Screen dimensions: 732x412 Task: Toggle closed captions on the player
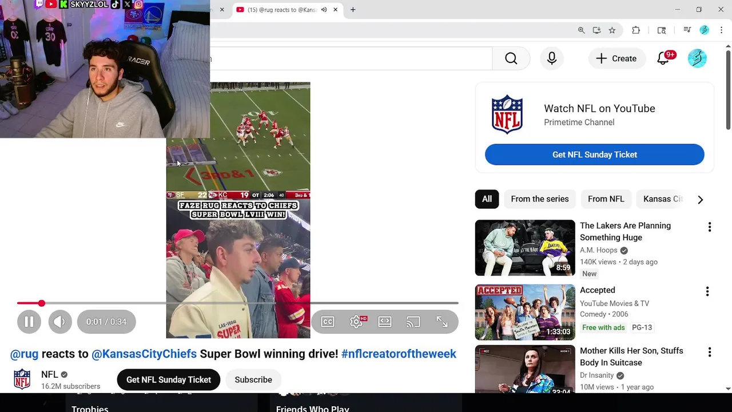click(328, 322)
